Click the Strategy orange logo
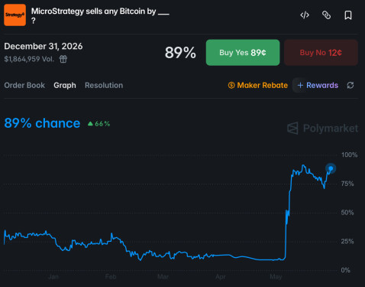Image resolution: width=365 pixels, height=287 pixels. [x=15, y=15]
